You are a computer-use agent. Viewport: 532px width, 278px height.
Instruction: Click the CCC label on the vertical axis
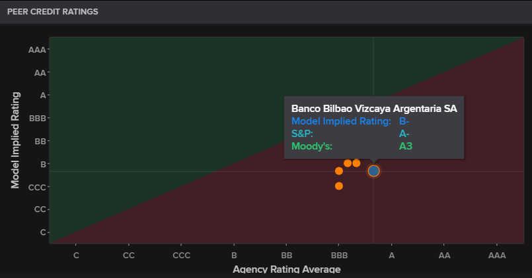point(37,187)
